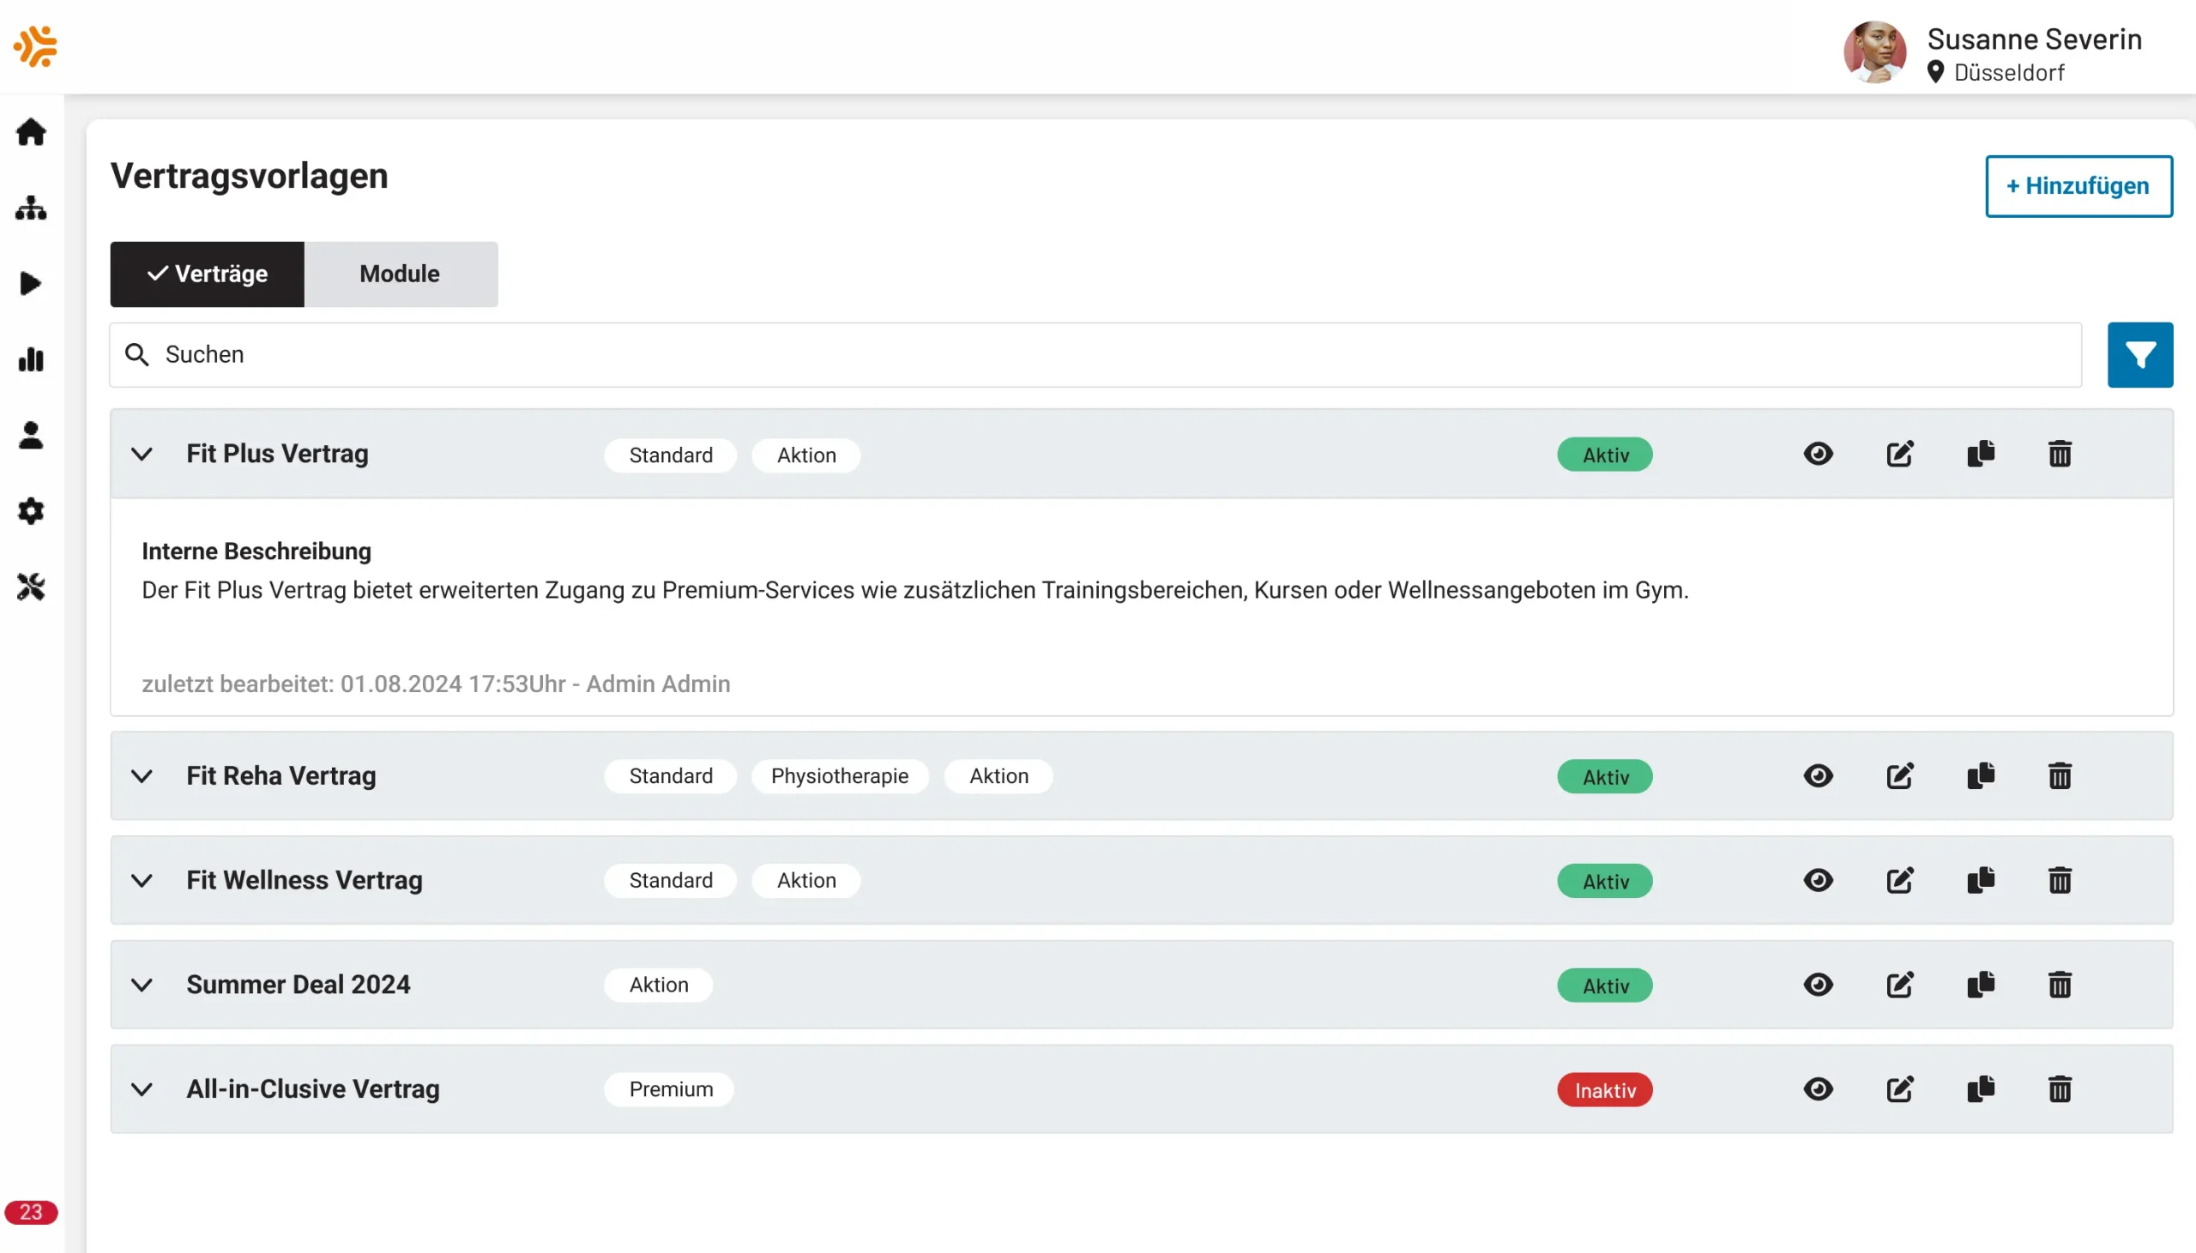This screenshot has height=1253, width=2196.
Task: Edit the Fit Reha Vertrag template
Action: (1899, 775)
